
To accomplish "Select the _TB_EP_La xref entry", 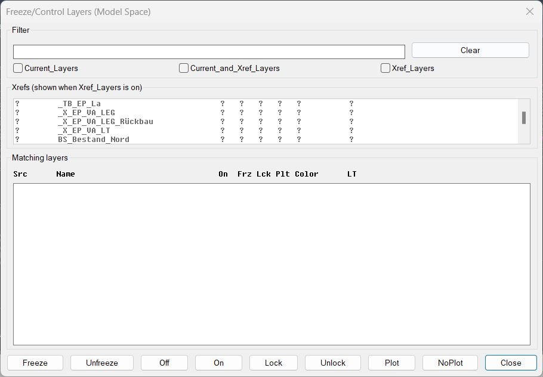I will [x=79, y=104].
